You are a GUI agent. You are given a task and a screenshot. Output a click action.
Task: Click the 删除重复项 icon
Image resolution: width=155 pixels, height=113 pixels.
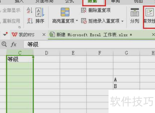pyautogui.click(x=84, y=10)
